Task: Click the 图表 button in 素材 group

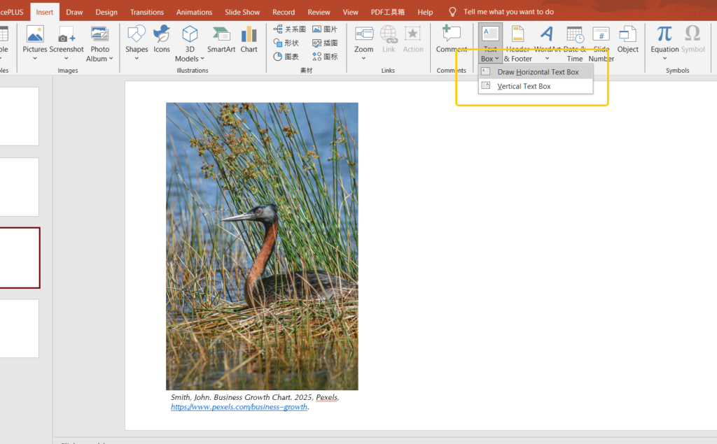Action: pyautogui.click(x=289, y=57)
